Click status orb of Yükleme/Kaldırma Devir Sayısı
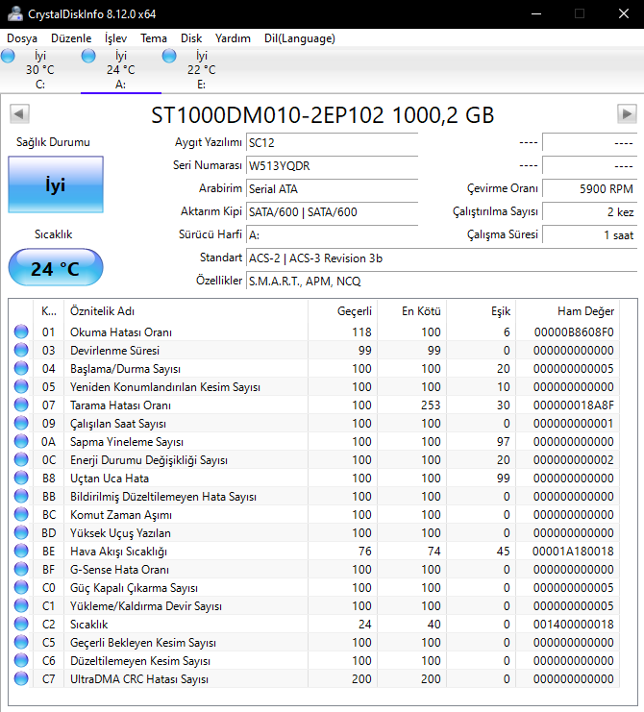The height and width of the screenshot is (712, 644). click(21, 605)
